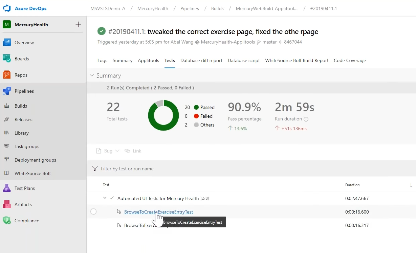This screenshot has width=416, height=253.
Task: Click the Run duration info icon
Action: tap(306, 119)
